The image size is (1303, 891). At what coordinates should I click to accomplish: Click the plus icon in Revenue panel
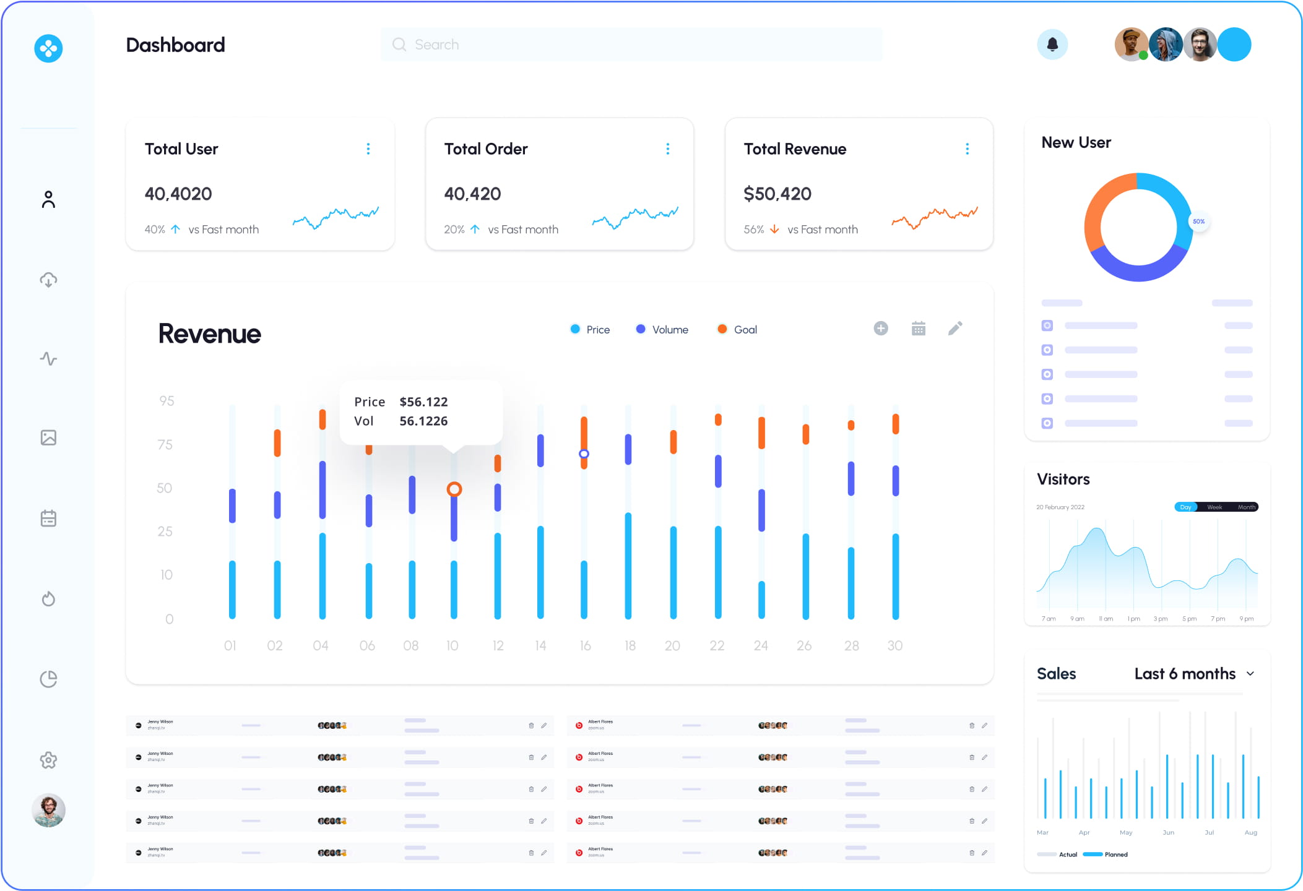(881, 329)
